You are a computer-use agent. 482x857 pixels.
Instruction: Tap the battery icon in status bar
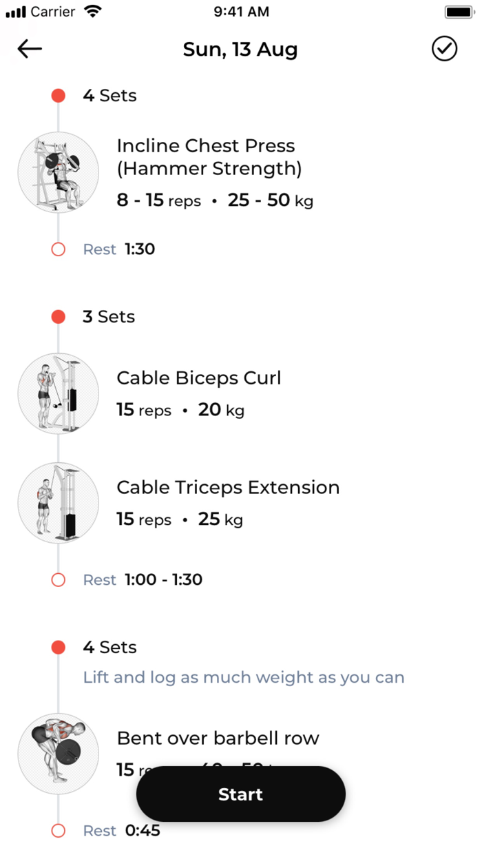point(460,11)
